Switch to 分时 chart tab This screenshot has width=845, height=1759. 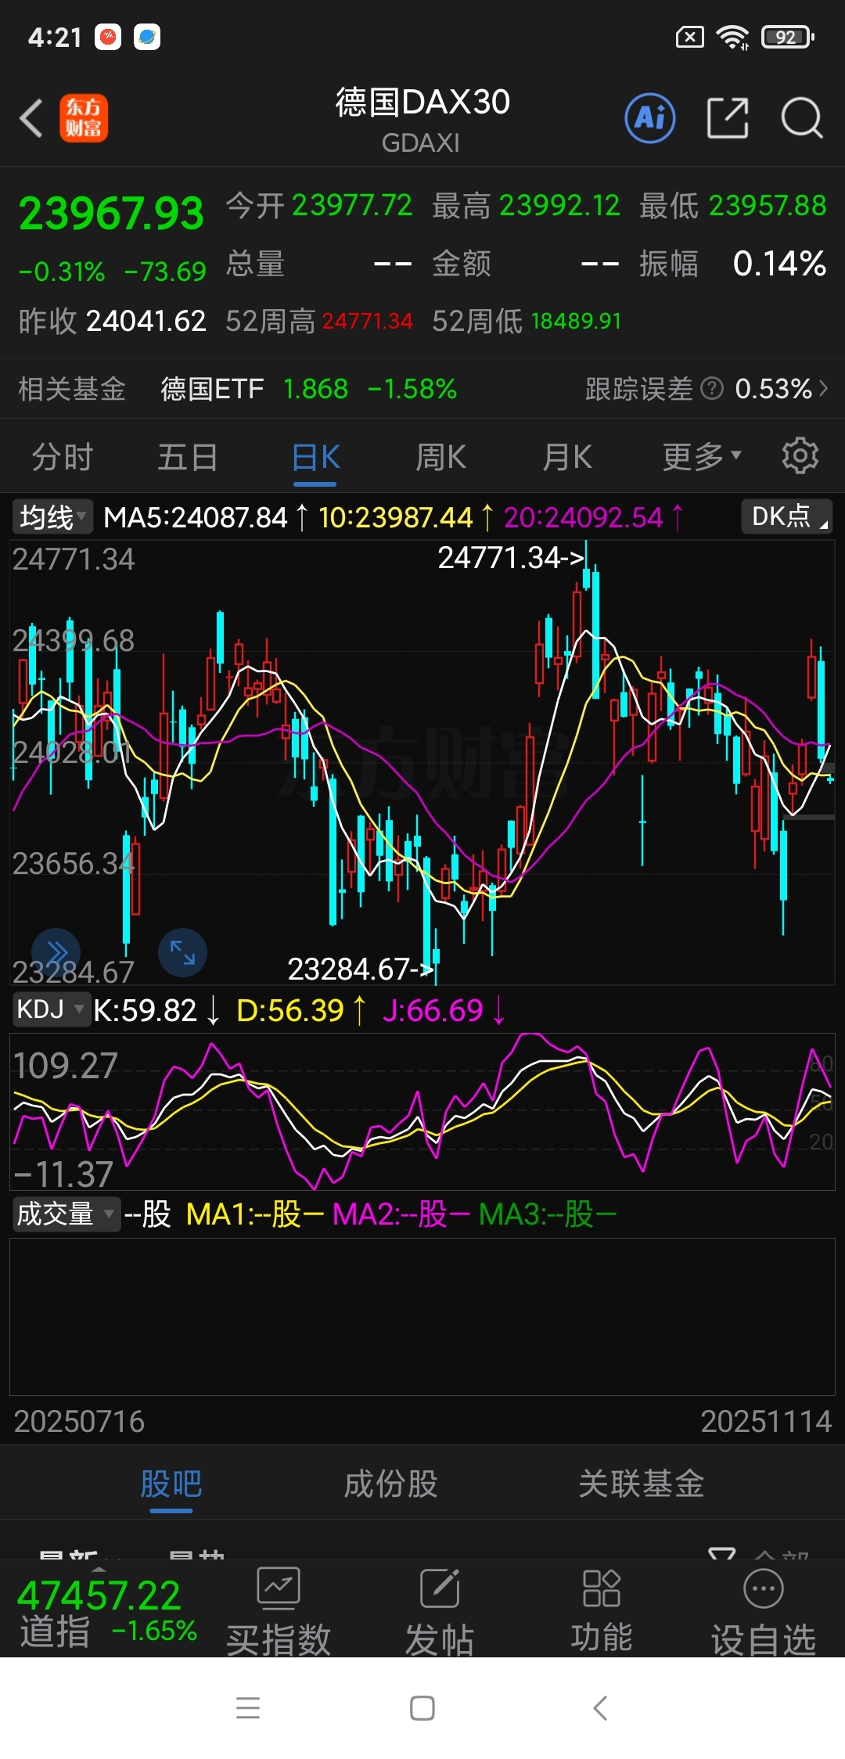63,456
